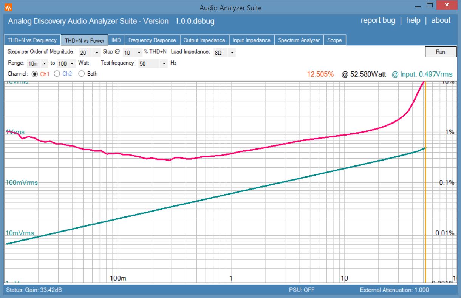Click the PSU: OFF status text
The width and height of the screenshot is (461, 298).
tap(302, 290)
